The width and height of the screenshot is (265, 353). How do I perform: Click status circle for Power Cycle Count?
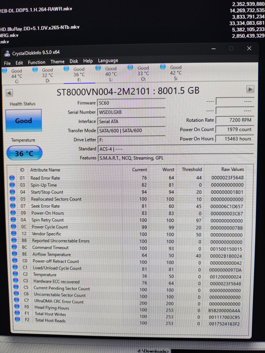click(x=13, y=226)
